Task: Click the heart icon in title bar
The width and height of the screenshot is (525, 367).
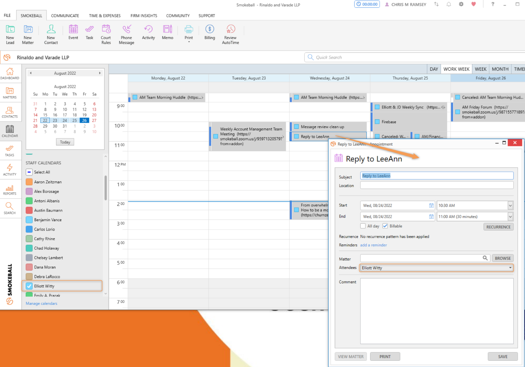Action: [x=473, y=4]
